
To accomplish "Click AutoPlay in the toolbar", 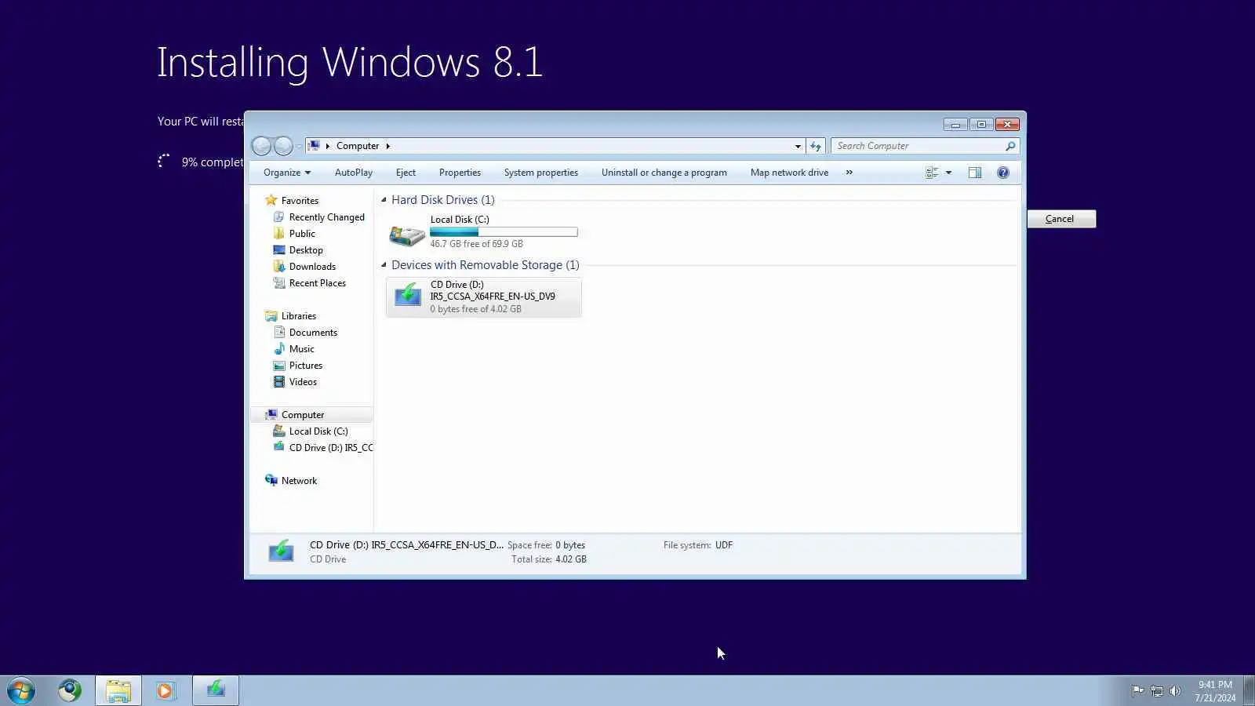I will point(354,173).
